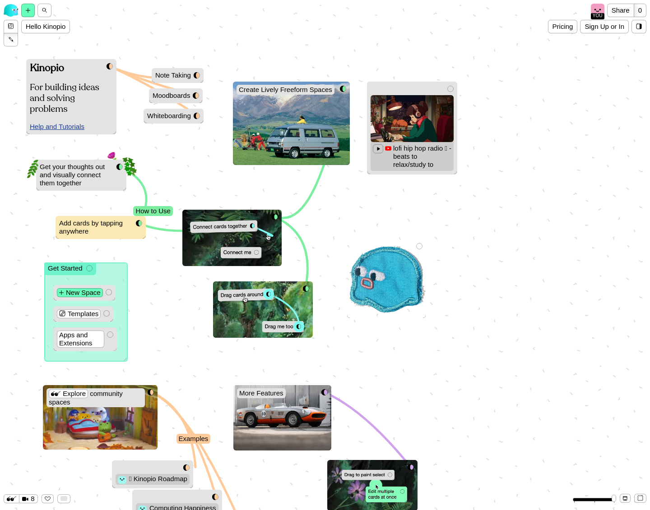Toggle the sidebar panel icon
The width and height of the screenshot is (650, 510).
click(x=639, y=27)
